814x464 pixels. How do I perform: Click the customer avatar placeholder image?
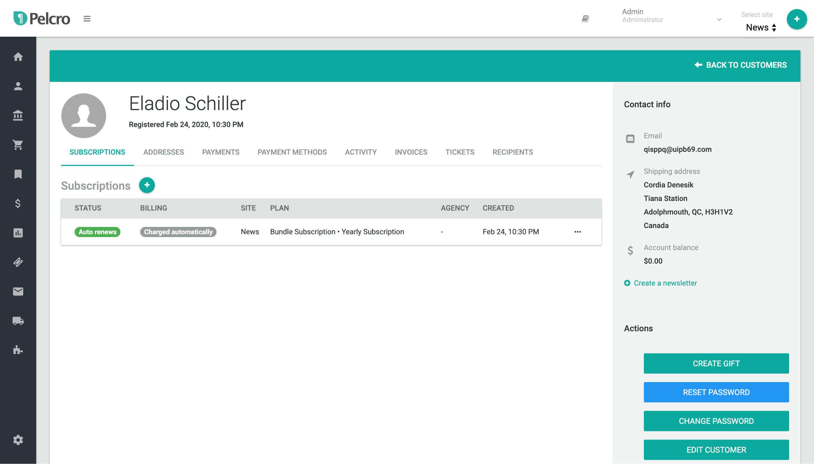84,116
